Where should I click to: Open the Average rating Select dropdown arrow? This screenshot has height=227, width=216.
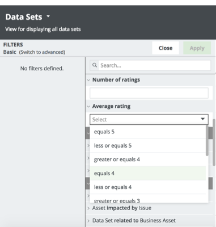tap(202, 119)
